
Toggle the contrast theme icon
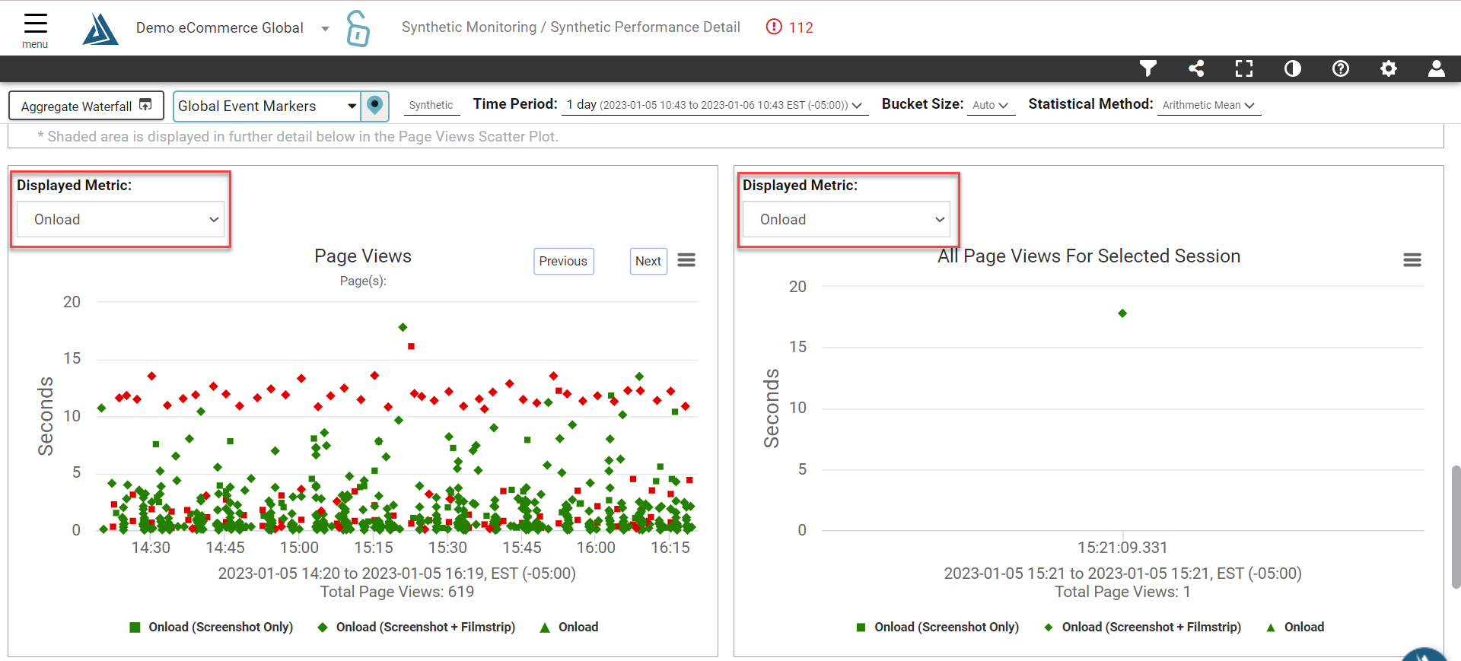point(1292,69)
